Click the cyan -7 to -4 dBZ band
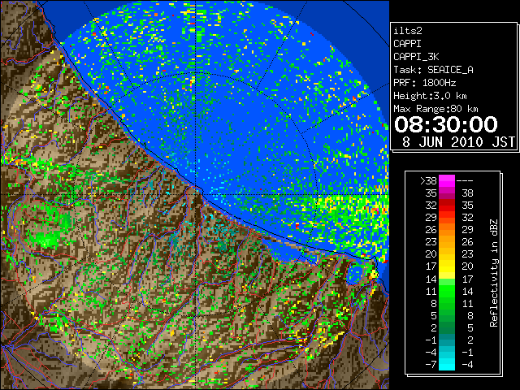Screen dimensions: 520x390 click(x=447, y=364)
